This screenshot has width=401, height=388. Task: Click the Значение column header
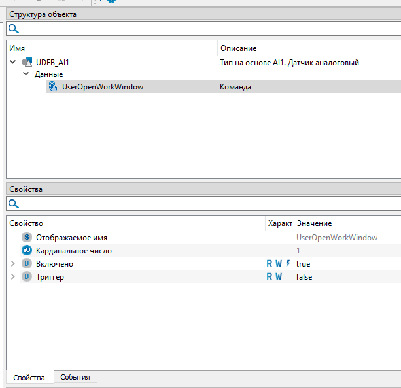click(x=314, y=223)
